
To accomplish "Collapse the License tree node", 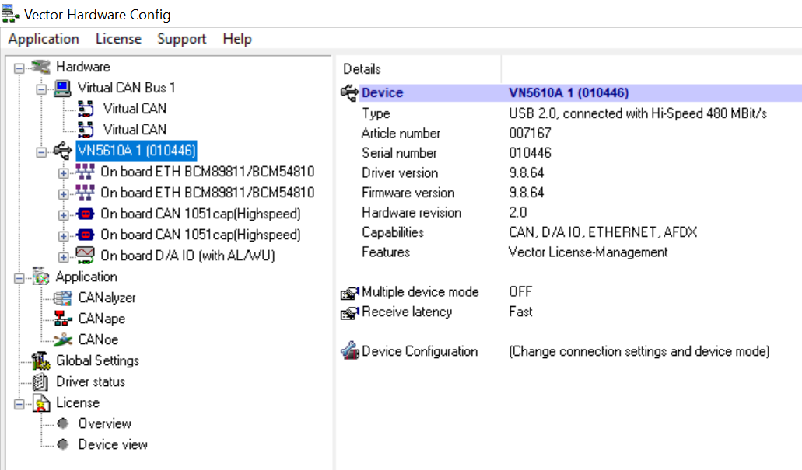I will pyautogui.click(x=19, y=404).
